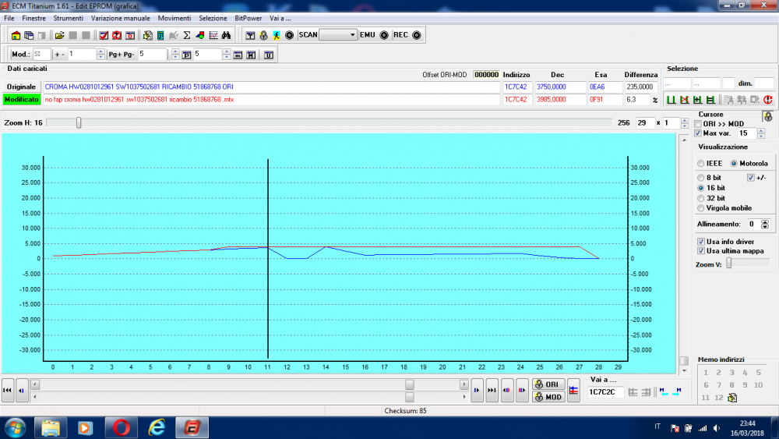This screenshot has height=439, width=779.
Task: Open file with the yellow folder icon
Action: [60, 35]
